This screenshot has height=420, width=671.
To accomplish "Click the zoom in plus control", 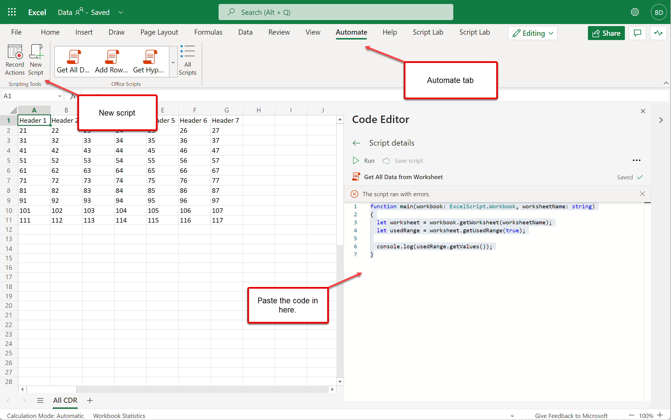I will 660,415.
